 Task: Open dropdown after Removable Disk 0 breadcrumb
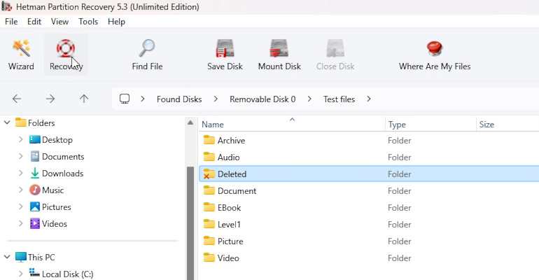(309, 99)
